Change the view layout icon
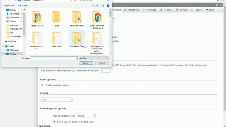The image size is (226, 127). (94, 6)
